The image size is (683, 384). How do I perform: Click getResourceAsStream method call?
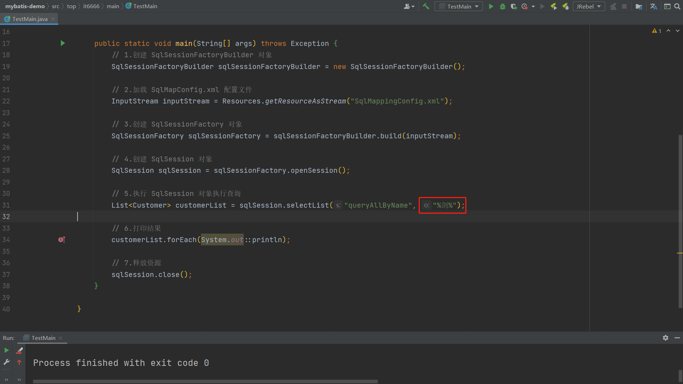(305, 101)
